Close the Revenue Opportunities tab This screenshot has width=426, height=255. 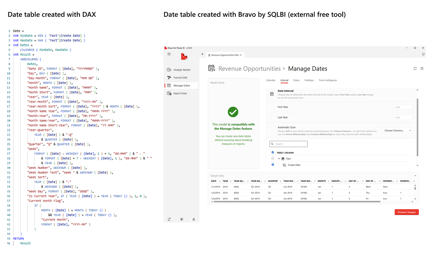point(241,55)
